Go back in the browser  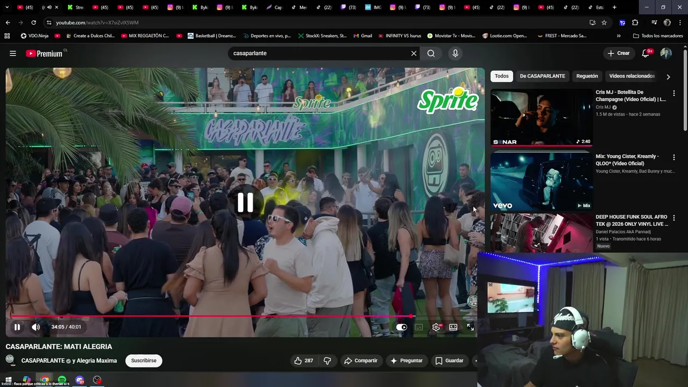[x=8, y=23]
